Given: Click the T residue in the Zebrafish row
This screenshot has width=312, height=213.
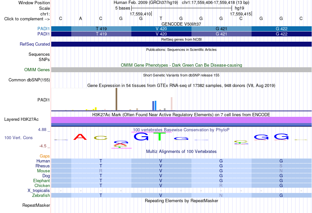Looking at the screenshot, I should coord(101,196).
